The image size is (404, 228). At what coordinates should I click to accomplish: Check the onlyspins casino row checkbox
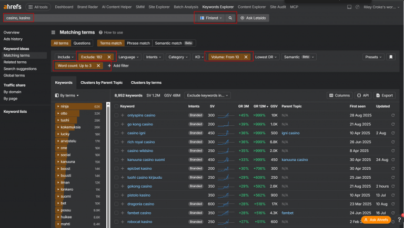point(116,115)
